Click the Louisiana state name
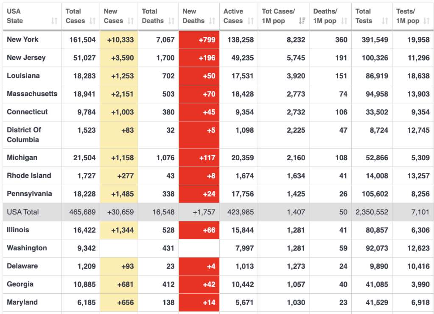The width and height of the screenshot is (434, 314). pyautogui.click(x=23, y=75)
